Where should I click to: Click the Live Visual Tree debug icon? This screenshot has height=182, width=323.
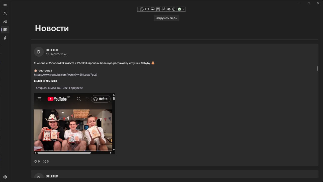[x=142, y=9]
